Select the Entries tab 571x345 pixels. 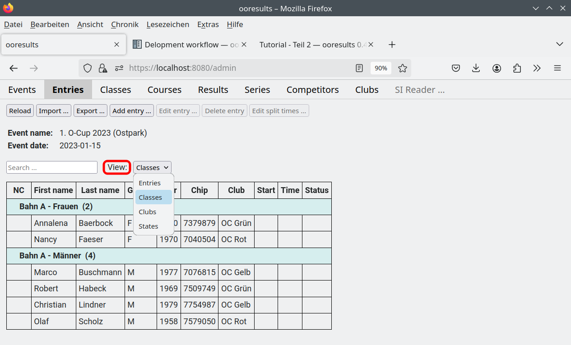pyautogui.click(x=68, y=90)
